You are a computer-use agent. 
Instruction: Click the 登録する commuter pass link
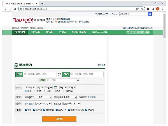tap(92, 97)
